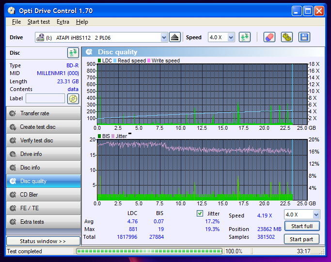
Task: Click the BIS max value 19
Action: click(161, 229)
